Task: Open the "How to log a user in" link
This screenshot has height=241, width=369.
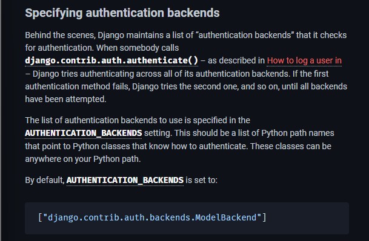Action: coord(304,60)
